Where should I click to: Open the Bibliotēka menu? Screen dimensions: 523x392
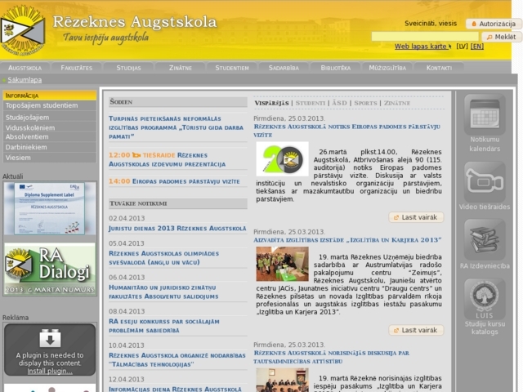pos(336,68)
